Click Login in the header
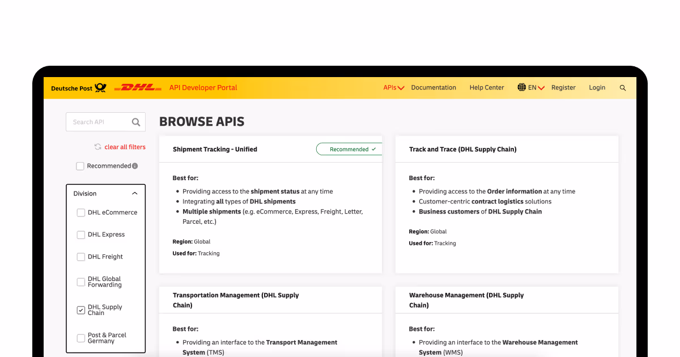Image resolution: width=680 pixels, height=357 pixels. tap(597, 88)
